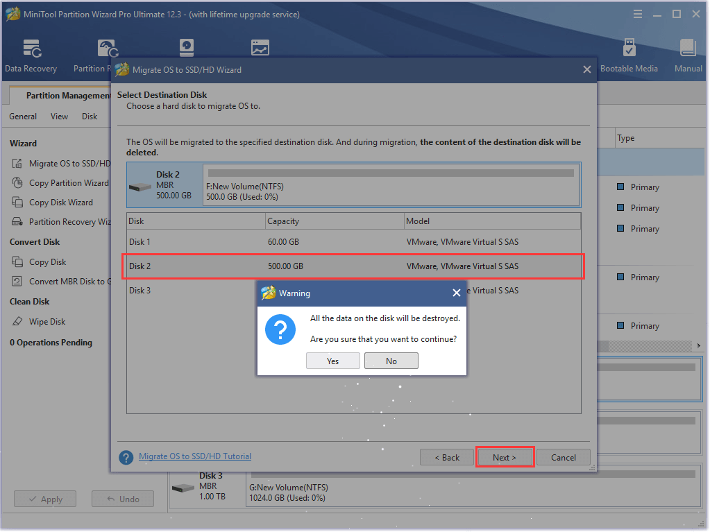
Task: Click F:New Volume(NTFS) partition bar in preview
Action: tap(391, 185)
